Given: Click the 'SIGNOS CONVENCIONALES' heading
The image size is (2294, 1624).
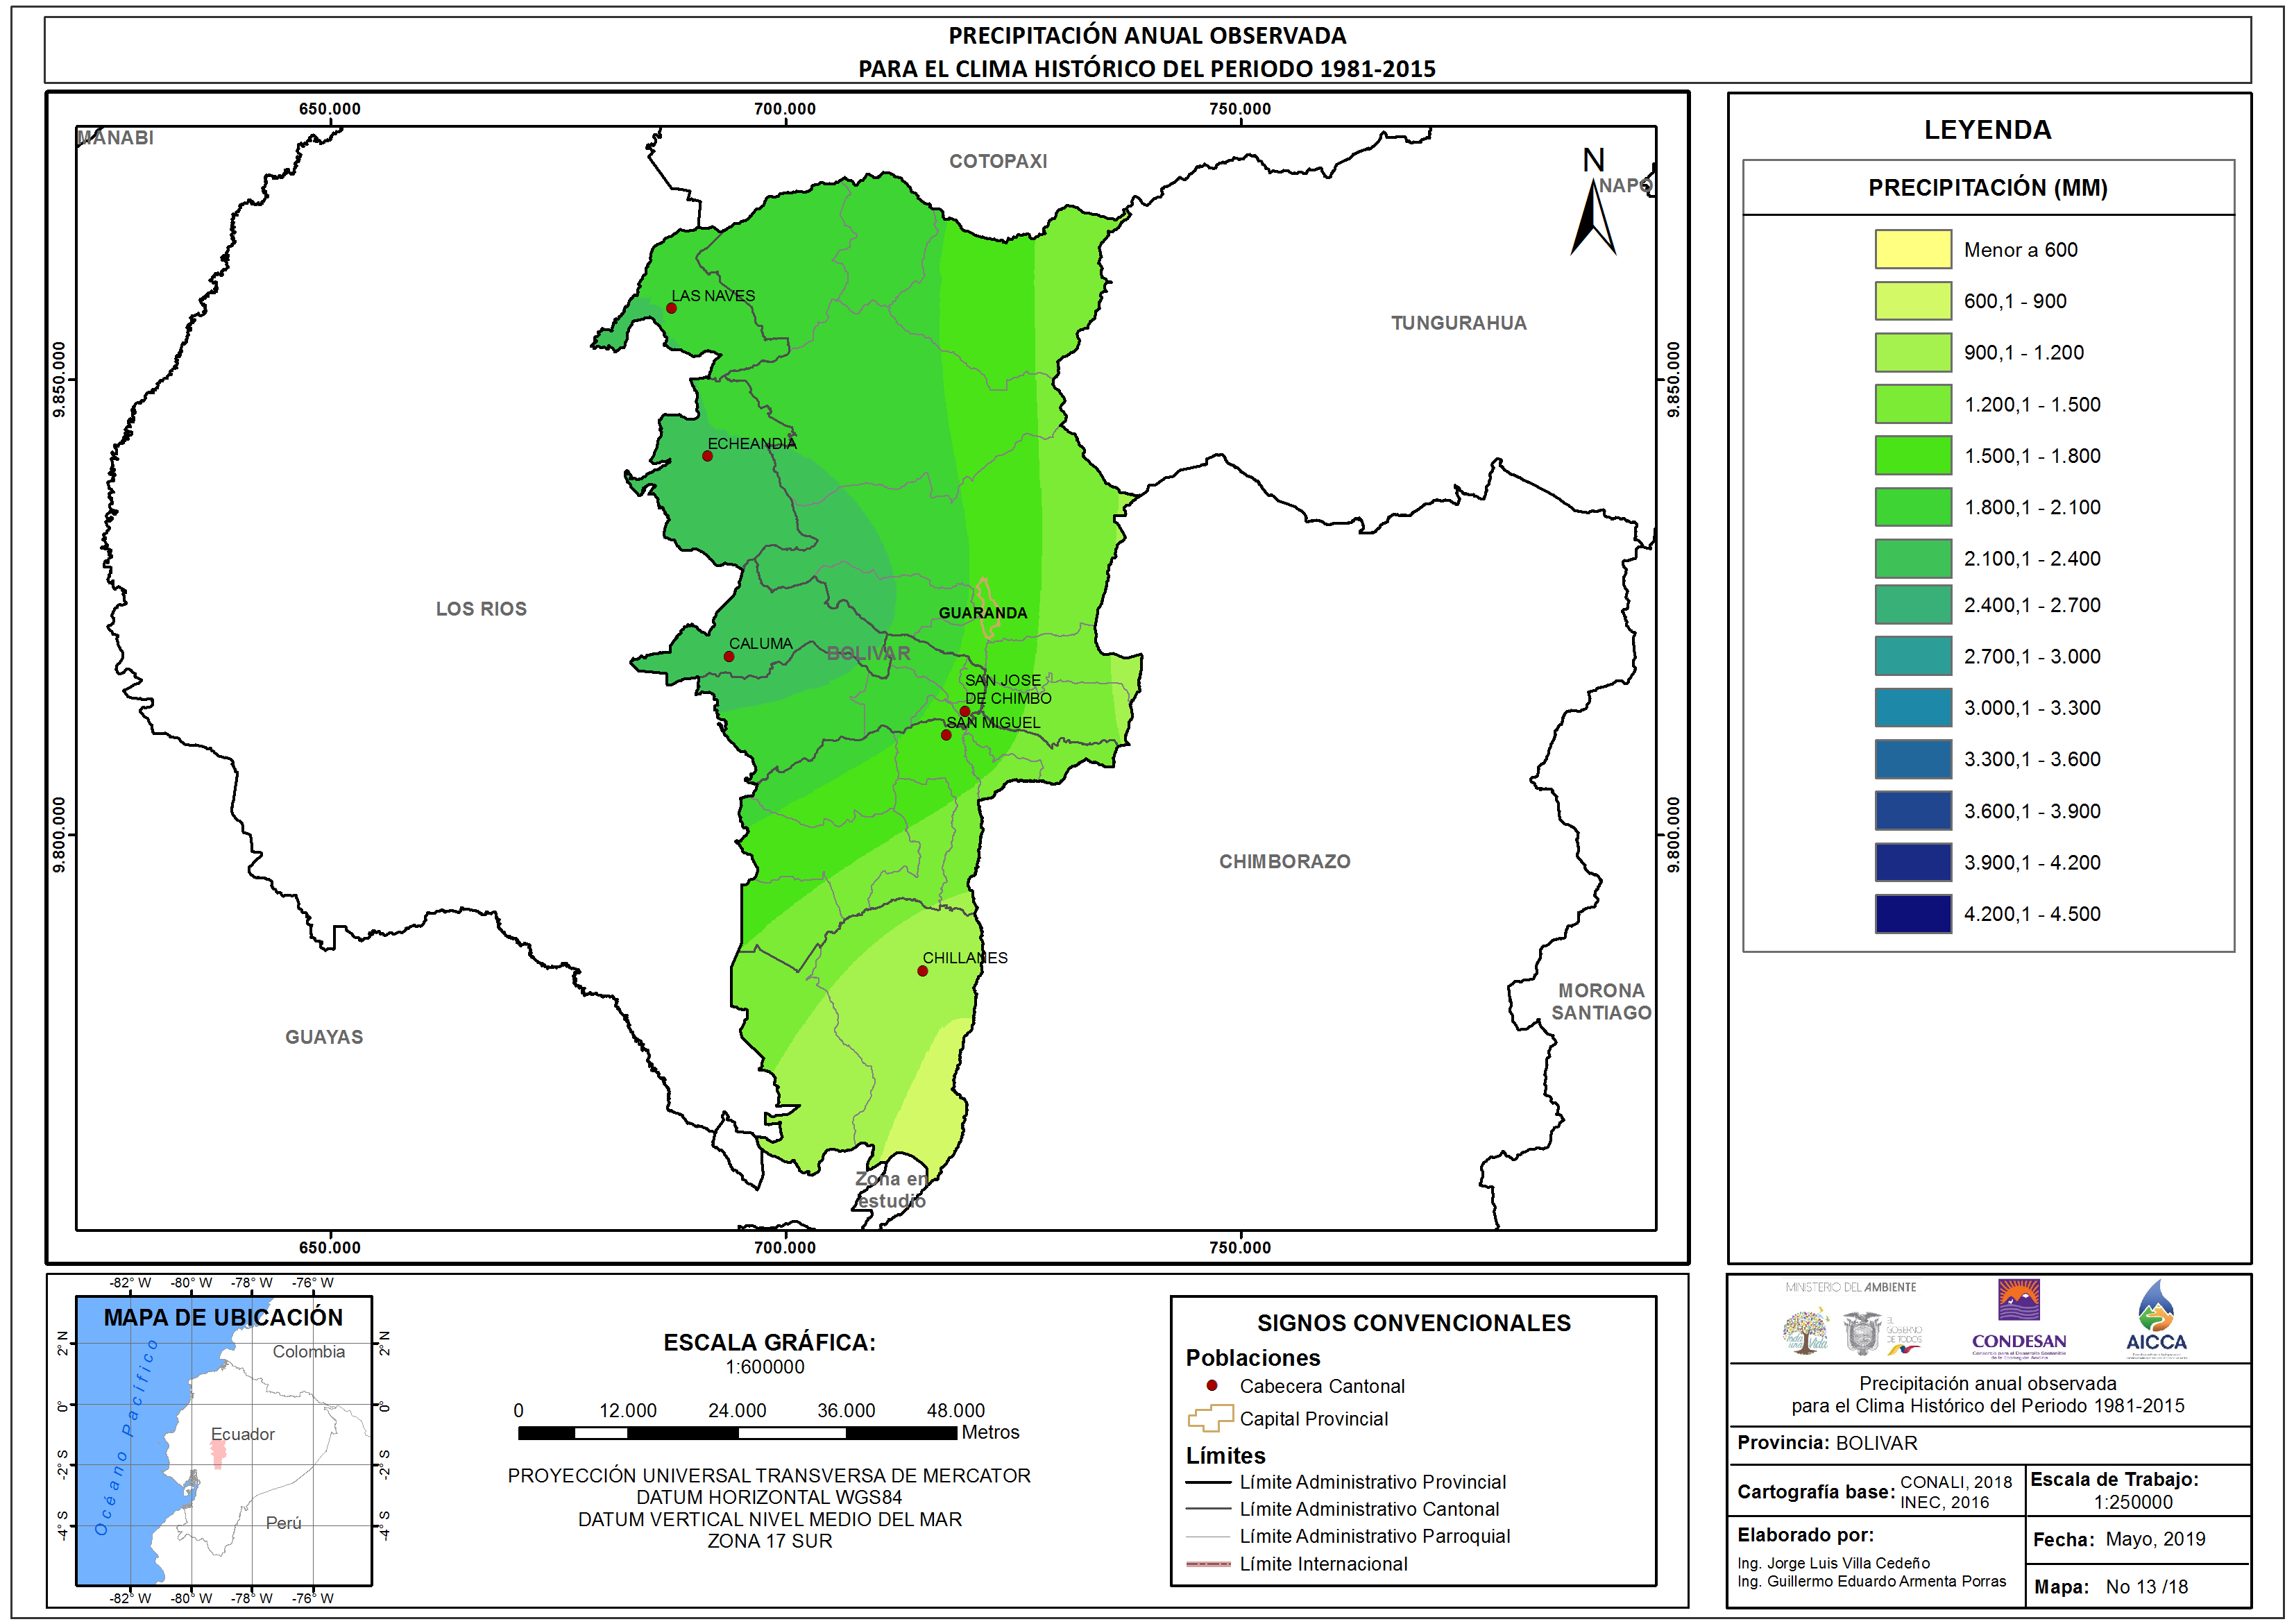Looking at the screenshot, I should 1413,1323.
